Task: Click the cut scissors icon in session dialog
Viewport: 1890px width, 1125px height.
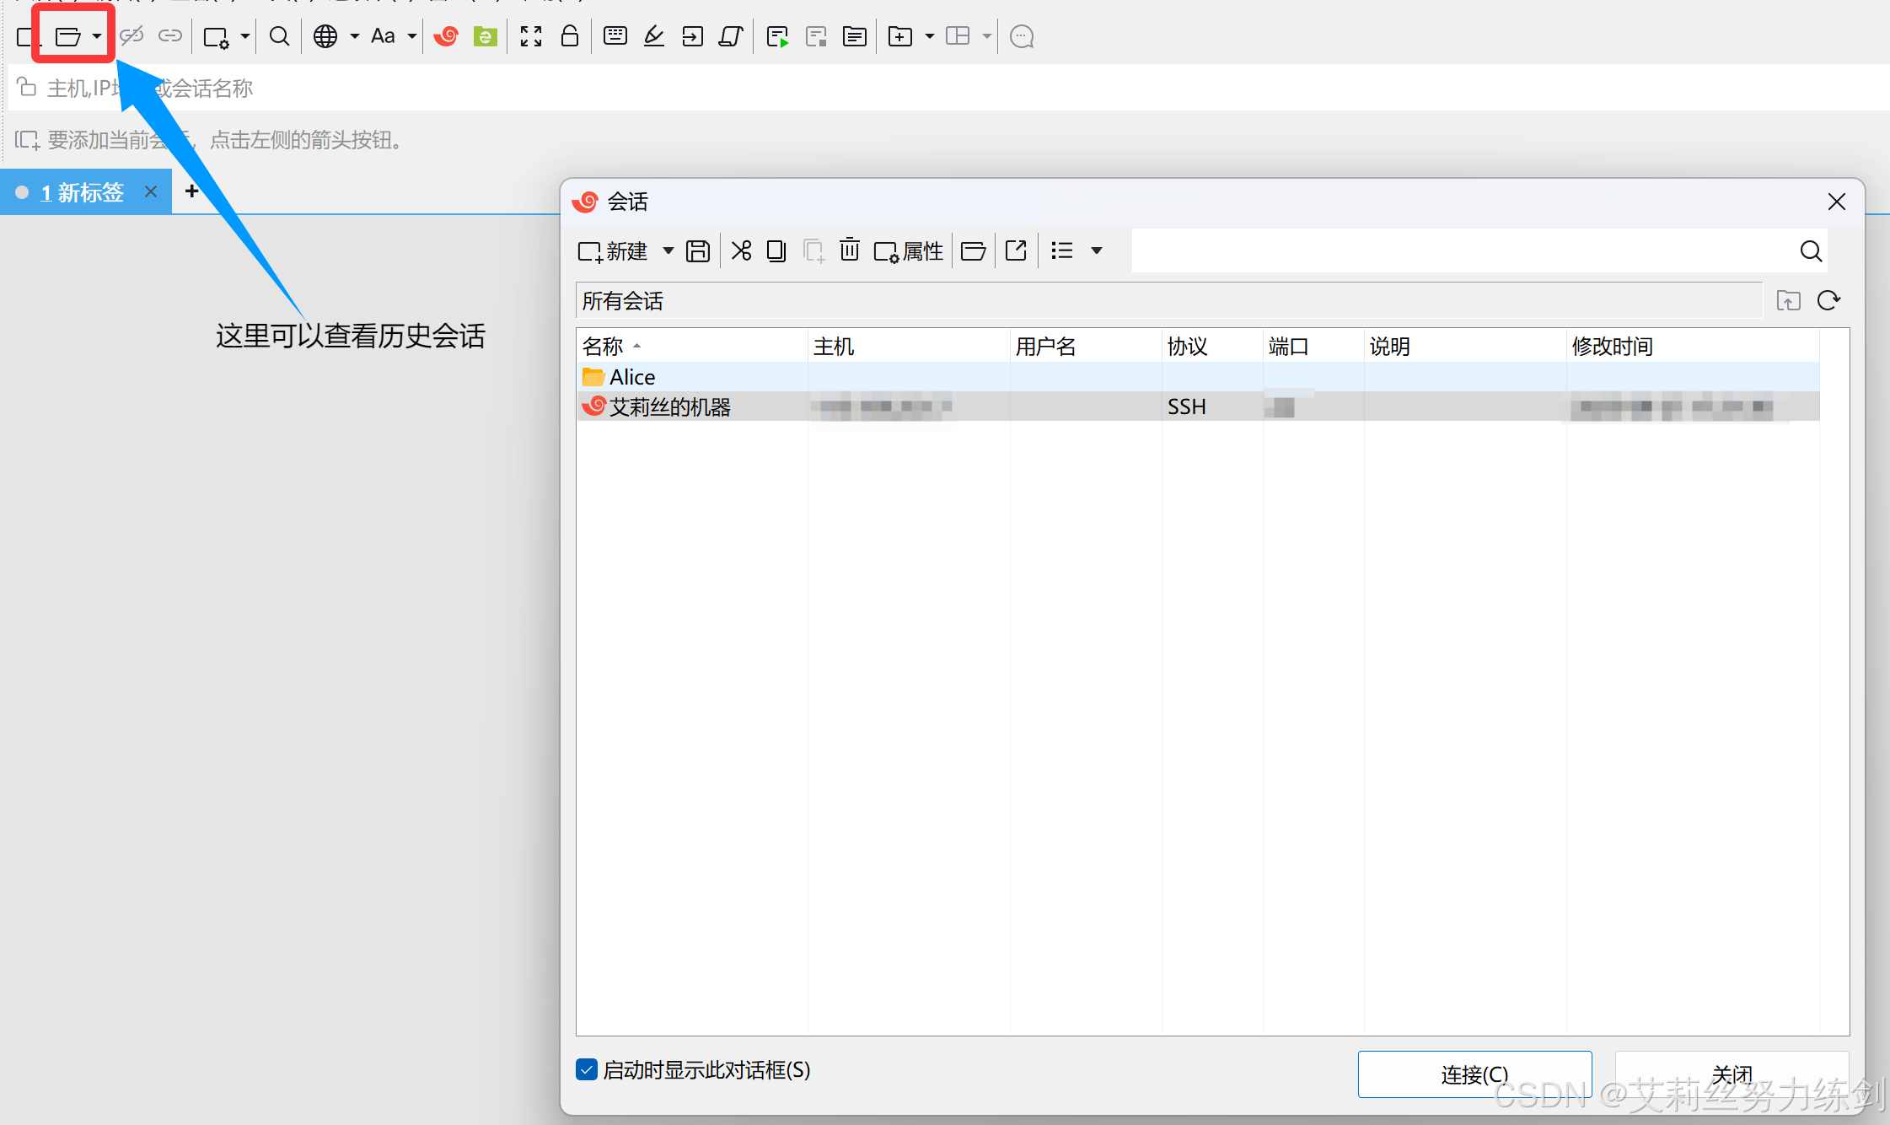Action: [741, 250]
